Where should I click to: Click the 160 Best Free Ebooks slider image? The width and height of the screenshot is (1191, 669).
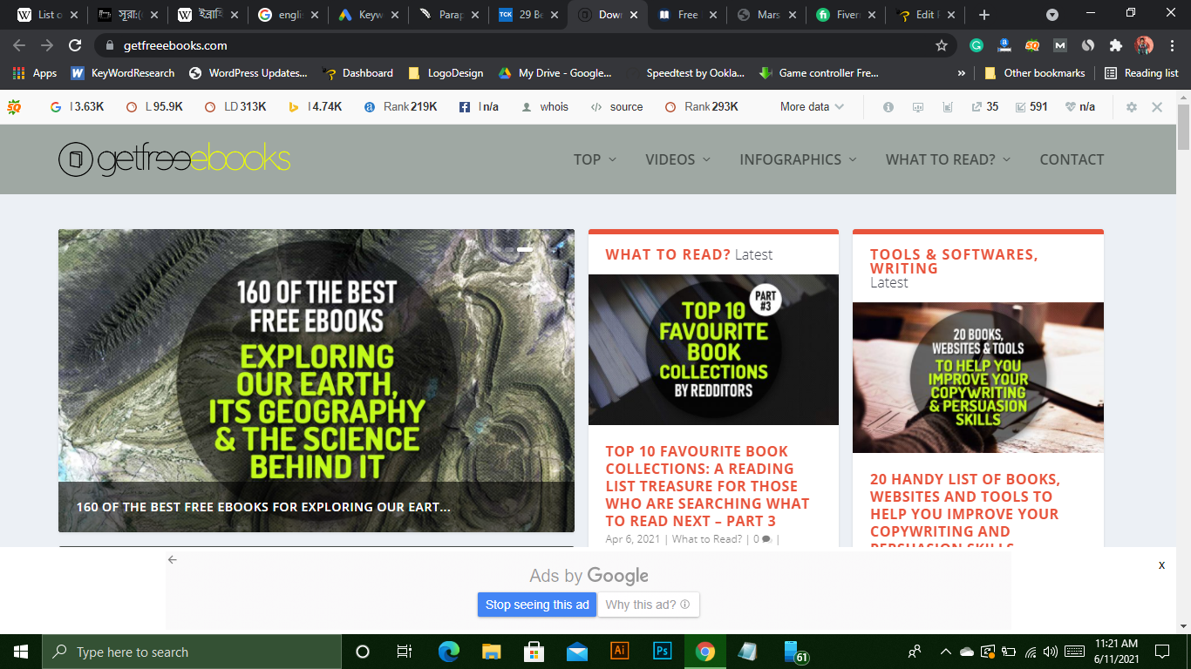pos(316,366)
